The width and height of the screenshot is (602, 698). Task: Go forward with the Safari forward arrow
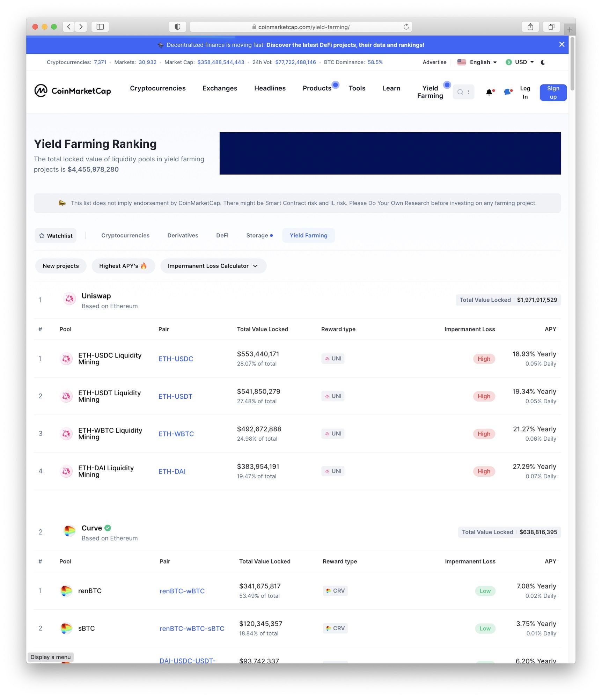(81, 27)
